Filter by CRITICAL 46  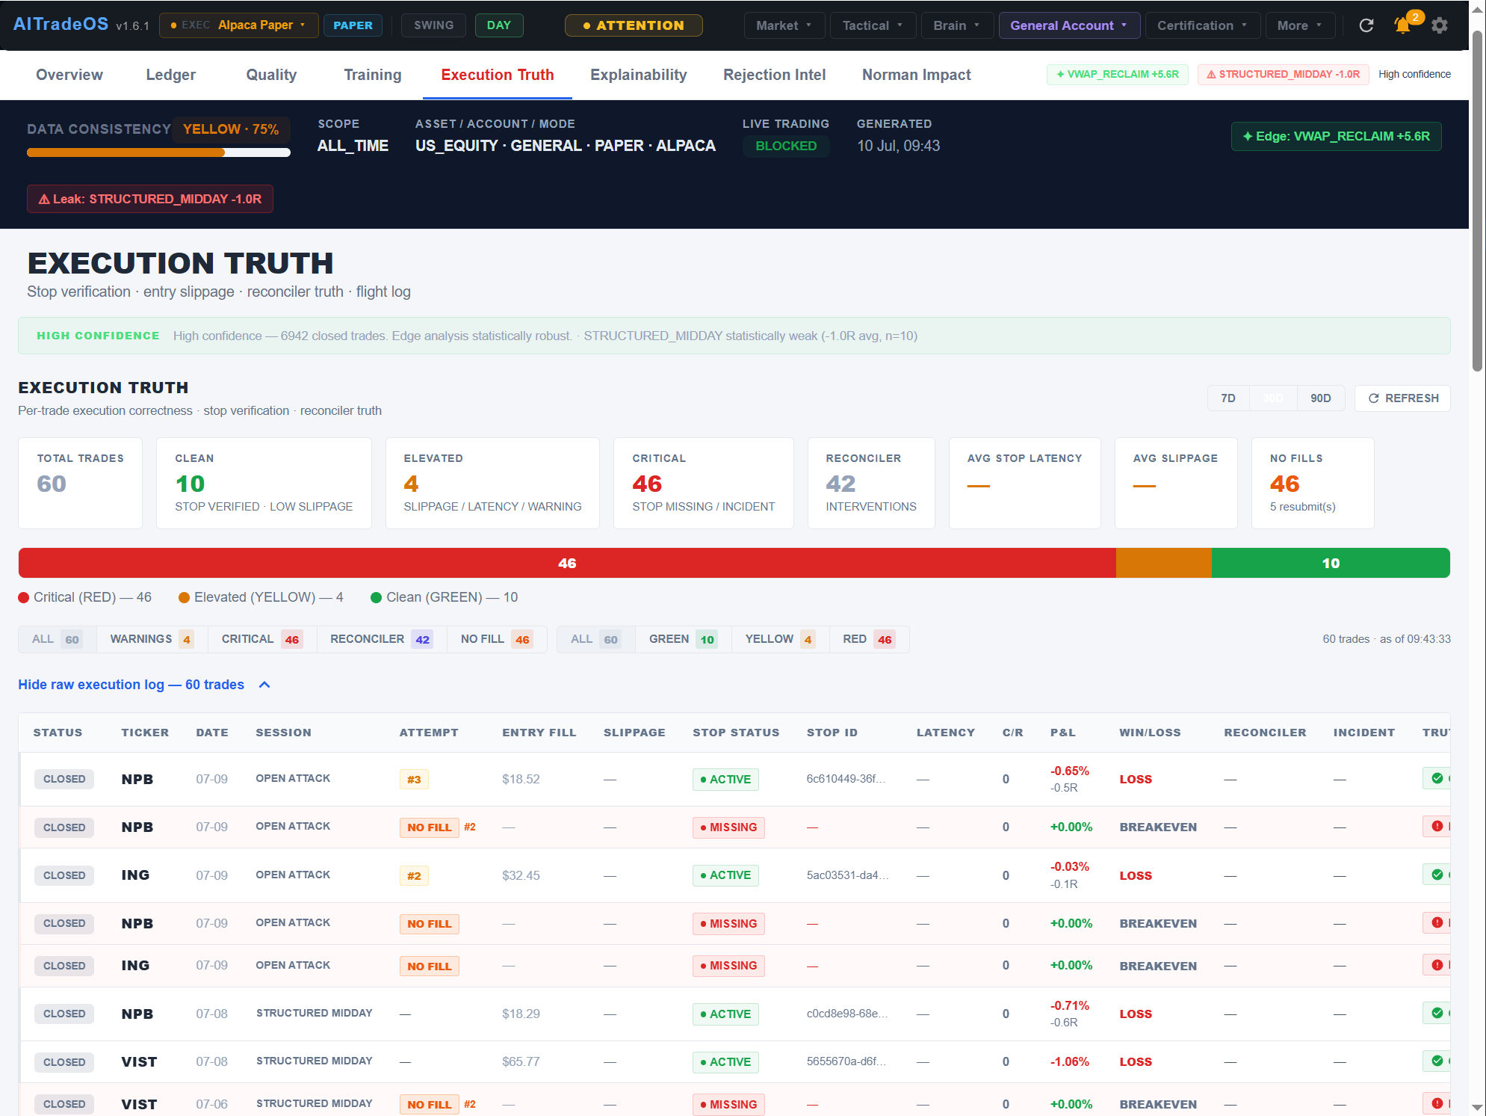(x=261, y=639)
